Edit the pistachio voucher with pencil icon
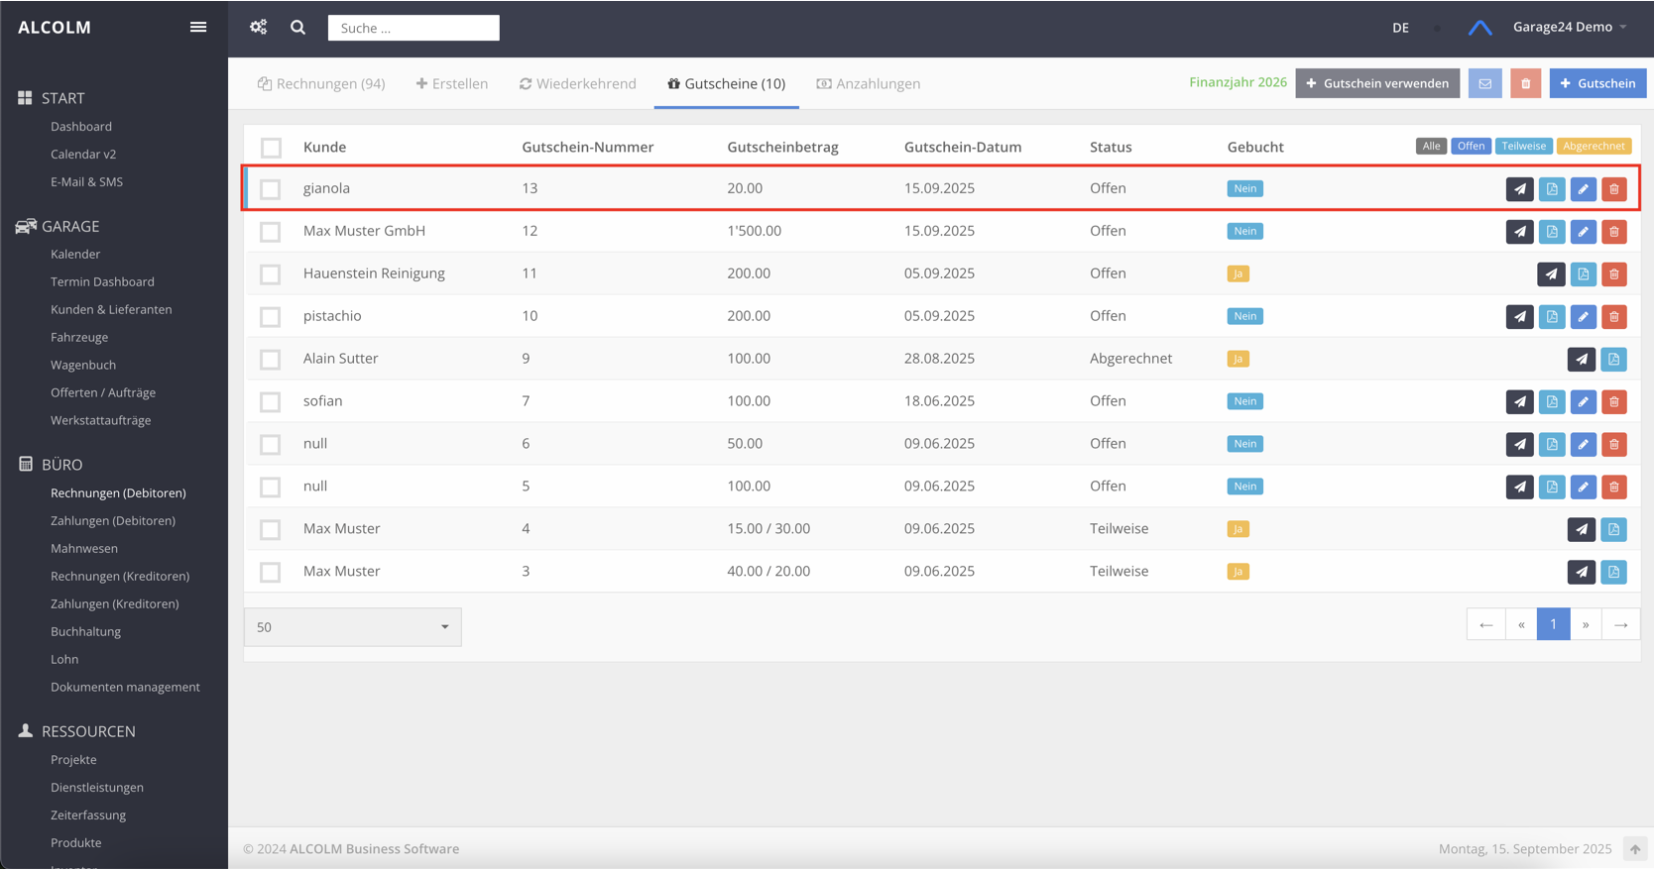Screen dimensions: 1655x869 (1583, 317)
